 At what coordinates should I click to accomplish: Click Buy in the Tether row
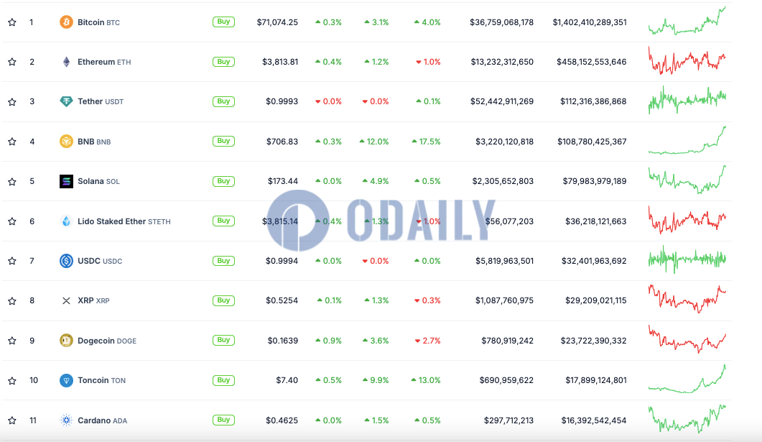[223, 101]
